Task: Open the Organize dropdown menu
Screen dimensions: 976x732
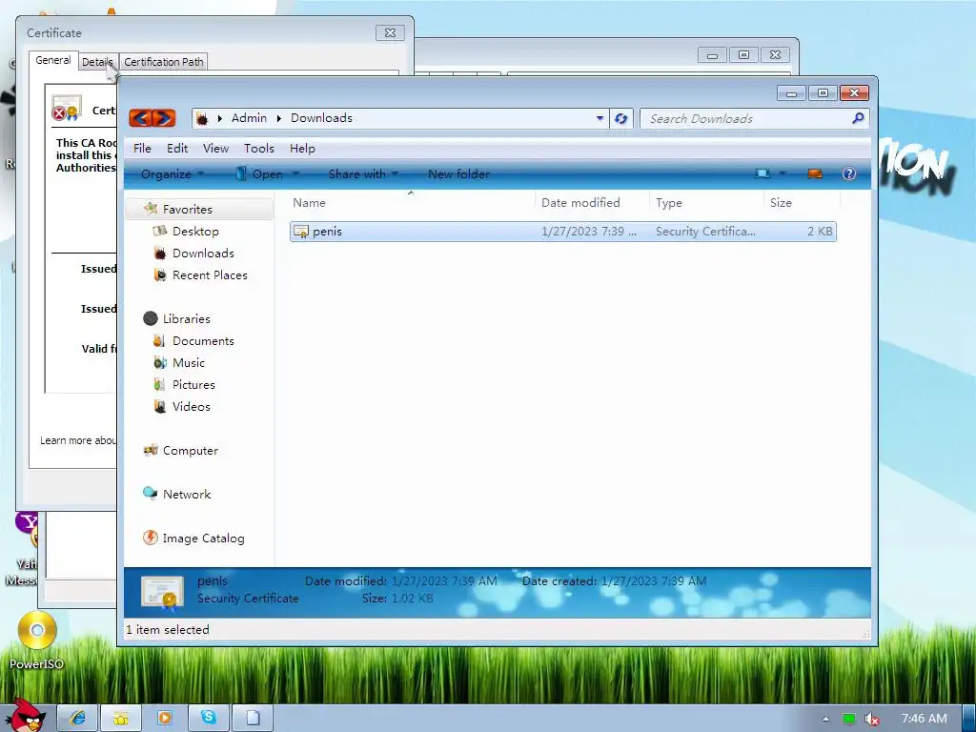Action: coord(172,174)
